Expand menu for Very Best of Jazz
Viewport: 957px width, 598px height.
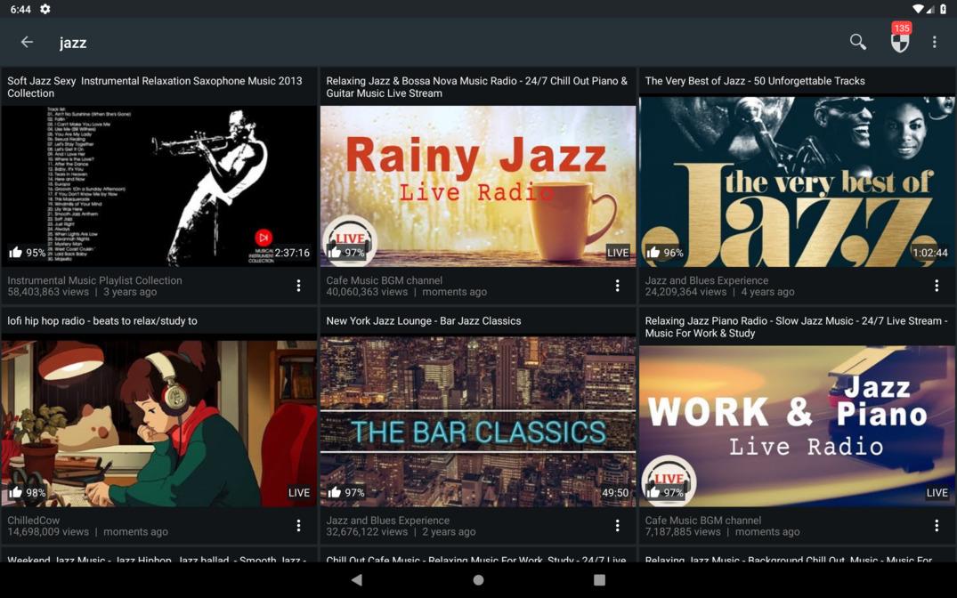pyautogui.click(x=936, y=286)
